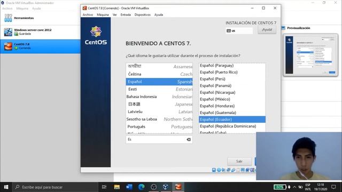
Task: Open the Windows Start menu
Action: coord(6,187)
